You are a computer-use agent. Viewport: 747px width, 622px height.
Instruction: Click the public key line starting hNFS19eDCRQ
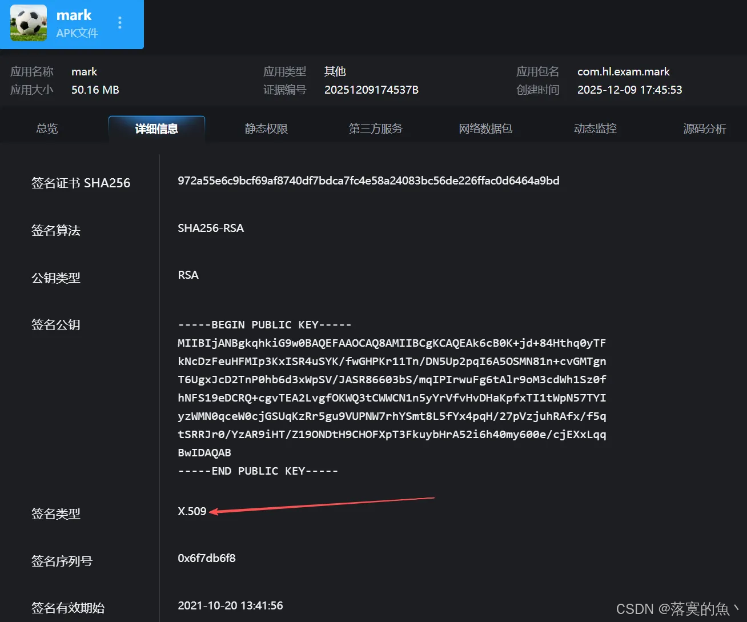coord(392,398)
